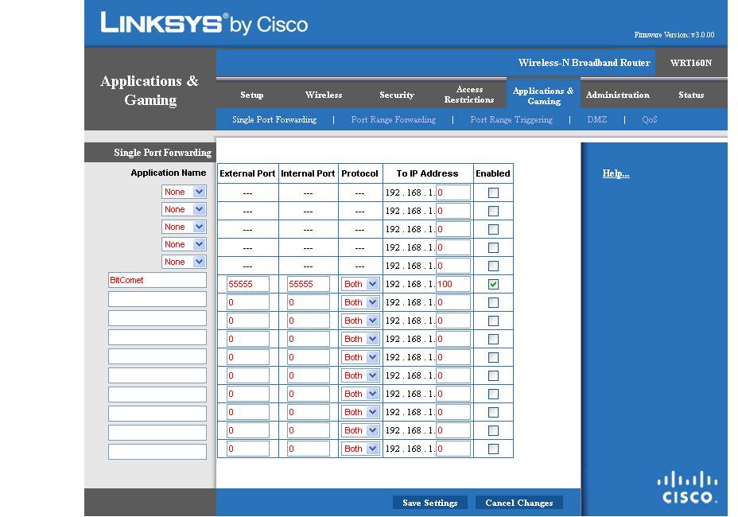
Task: Click the Internal Port field showing 55555
Action: (309, 285)
